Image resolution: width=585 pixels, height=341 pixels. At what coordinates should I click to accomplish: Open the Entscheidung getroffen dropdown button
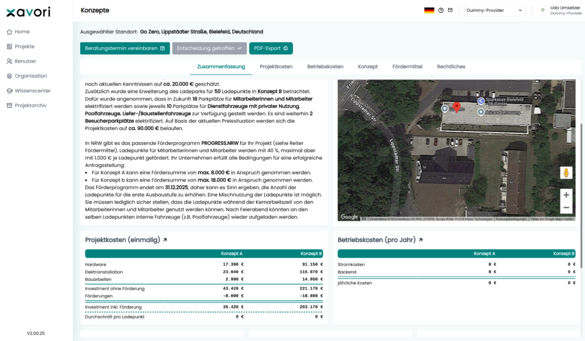pyautogui.click(x=210, y=48)
